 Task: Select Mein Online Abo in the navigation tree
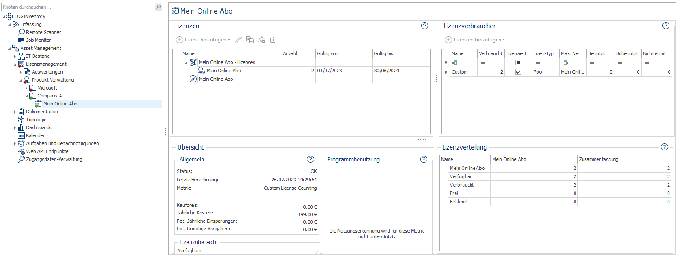(60, 104)
